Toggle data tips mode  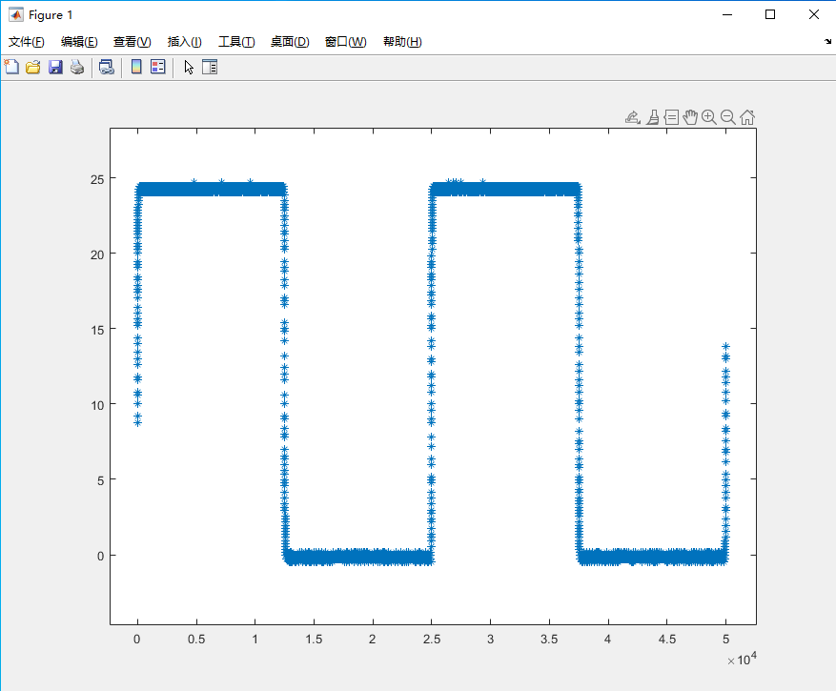tap(671, 116)
